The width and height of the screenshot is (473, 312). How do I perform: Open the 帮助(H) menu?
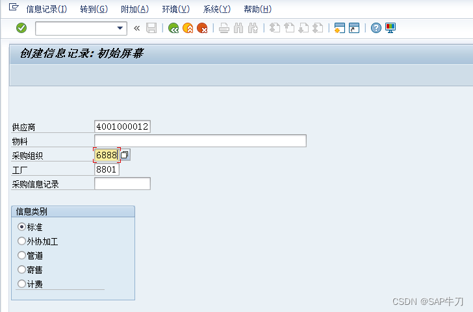[x=257, y=9]
